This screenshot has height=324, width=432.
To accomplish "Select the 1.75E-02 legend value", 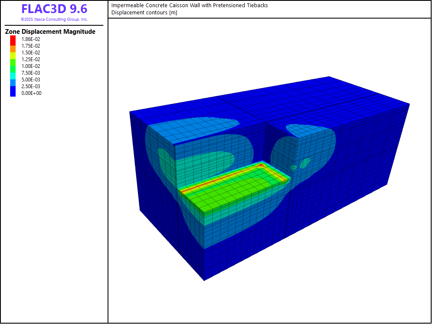I will tap(31, 46).
